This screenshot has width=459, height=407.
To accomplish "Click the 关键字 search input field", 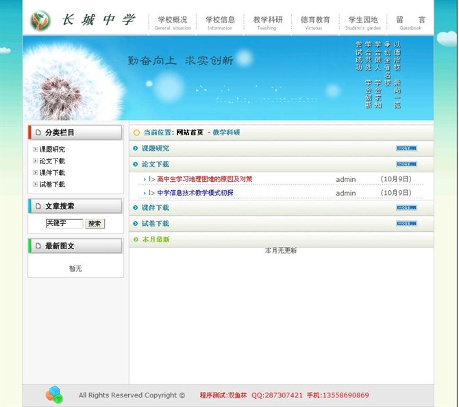I will tap(64, 224).
